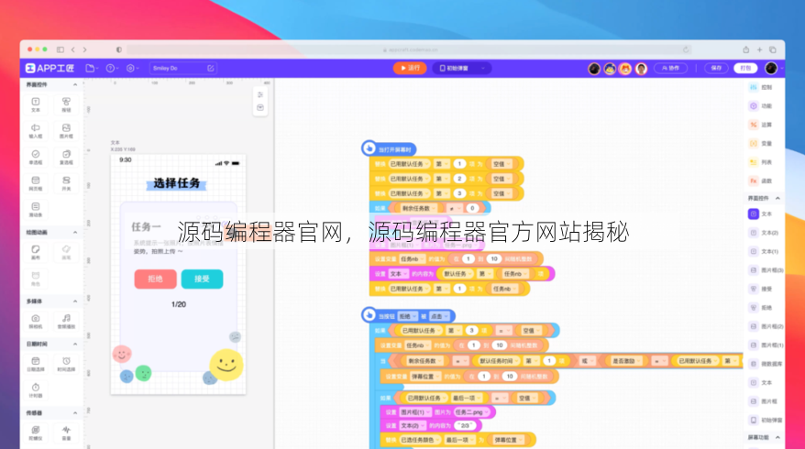
Task: Select the 计时器 timer widget
Action: point(36,390)
